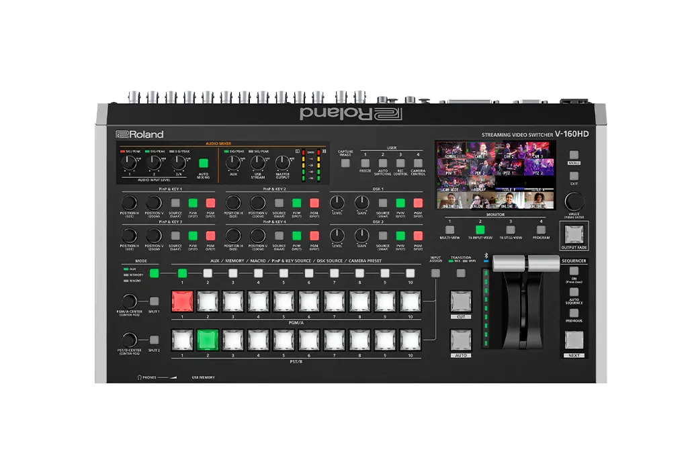Click the T-bar video fader handle

pyautogui.click(x=525, y=264)
